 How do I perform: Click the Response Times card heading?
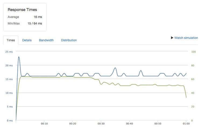pos(22,10)
